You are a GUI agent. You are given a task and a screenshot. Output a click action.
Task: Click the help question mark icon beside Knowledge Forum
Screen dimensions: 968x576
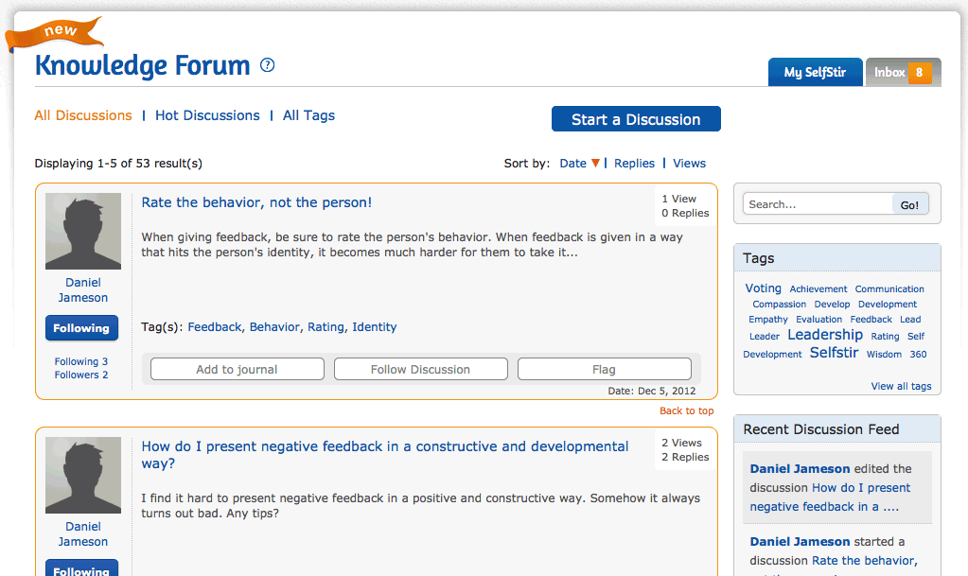pos(267,65)
